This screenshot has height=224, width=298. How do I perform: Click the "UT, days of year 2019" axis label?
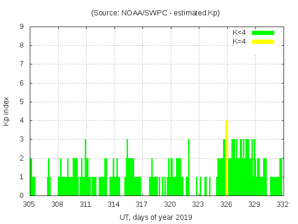tap(156, 217)
